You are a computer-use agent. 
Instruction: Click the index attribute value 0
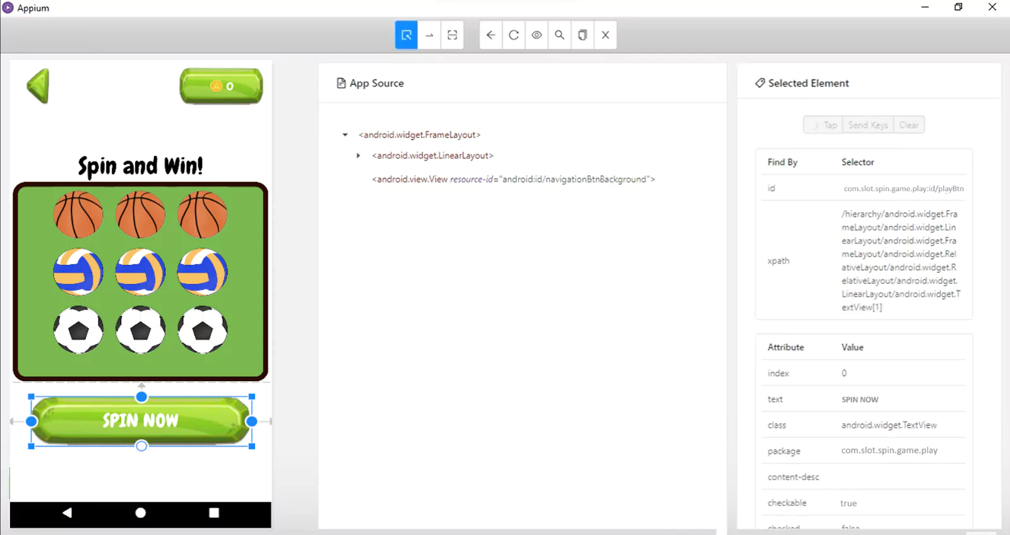pyautogui.click(x=844, y=373)
